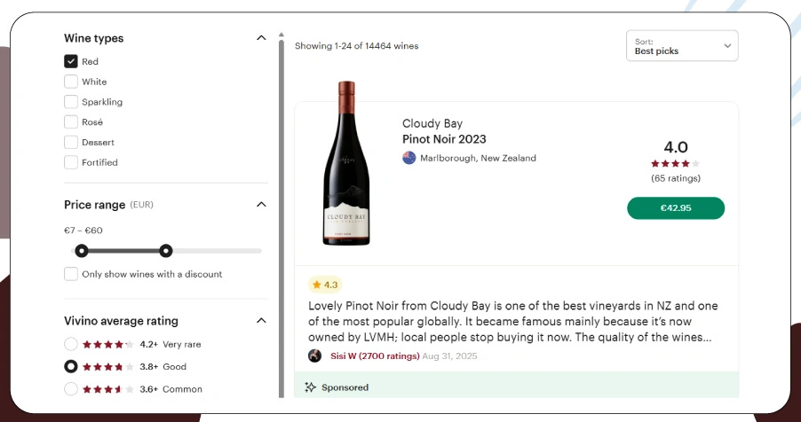This screenshot has width=801, height=422.
Task: Collapse the Wine types section
Action: click(261, 38)
